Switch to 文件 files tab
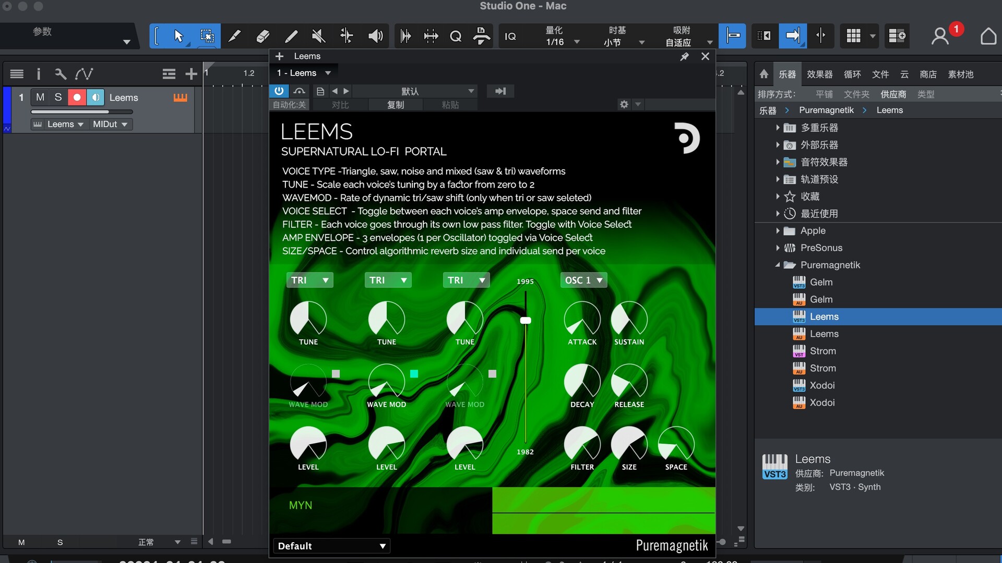Viewport: 1002px width, 563px height. (880, 74)
